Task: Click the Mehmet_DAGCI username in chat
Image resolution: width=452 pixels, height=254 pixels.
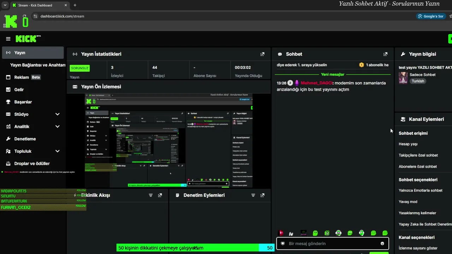Action: [316, 83]
